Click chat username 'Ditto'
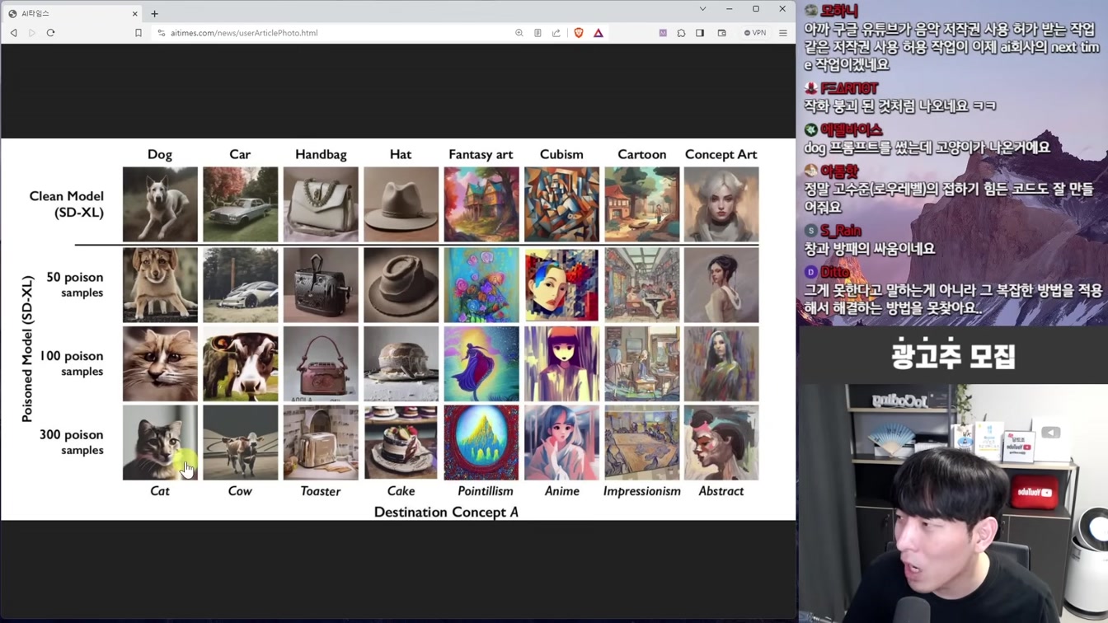The height and width of the screenshot is (623, 1108). click(834, 272)
